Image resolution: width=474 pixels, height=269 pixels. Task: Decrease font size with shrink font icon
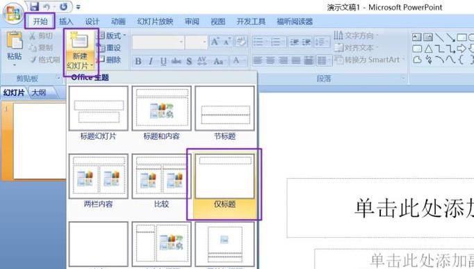[227, 42]
